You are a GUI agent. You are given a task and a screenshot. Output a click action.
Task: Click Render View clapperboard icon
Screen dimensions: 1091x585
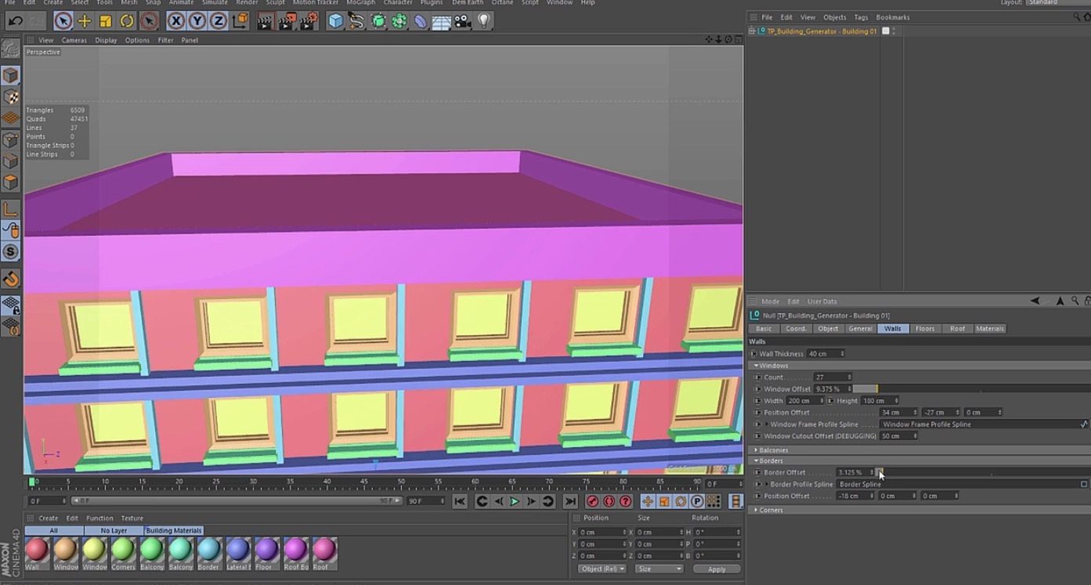266,21
